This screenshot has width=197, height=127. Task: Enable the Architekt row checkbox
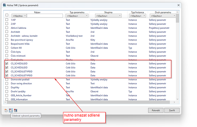coord(7,32)
